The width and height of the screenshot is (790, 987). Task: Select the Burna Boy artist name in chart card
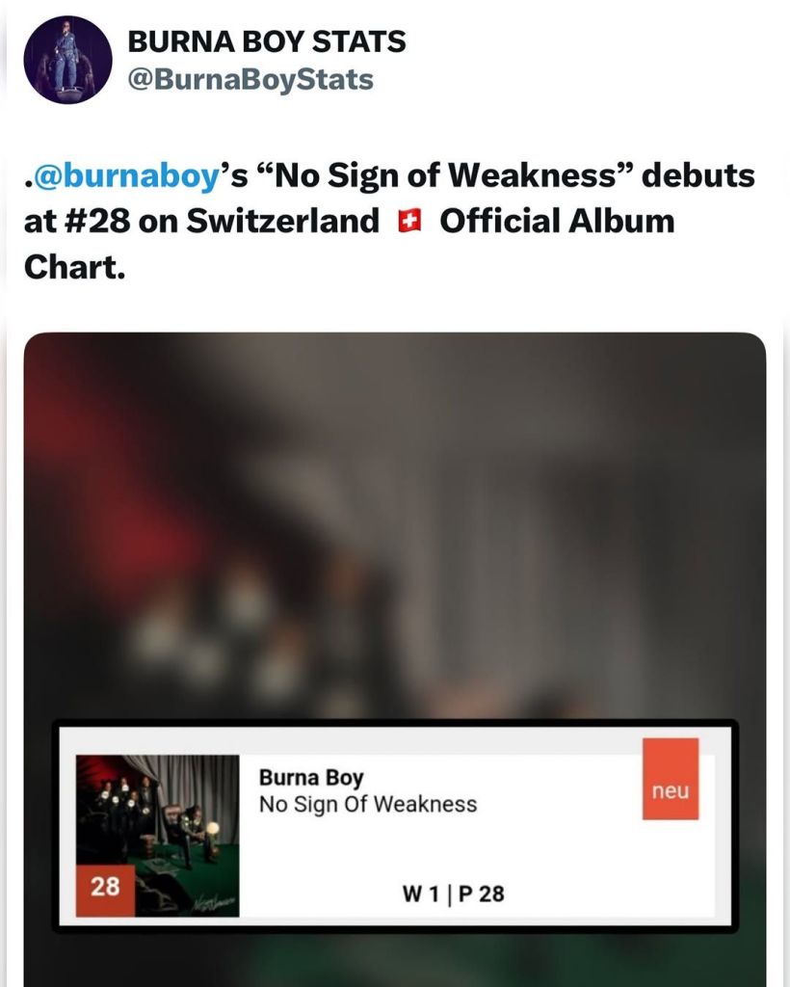tap(311, 778)
